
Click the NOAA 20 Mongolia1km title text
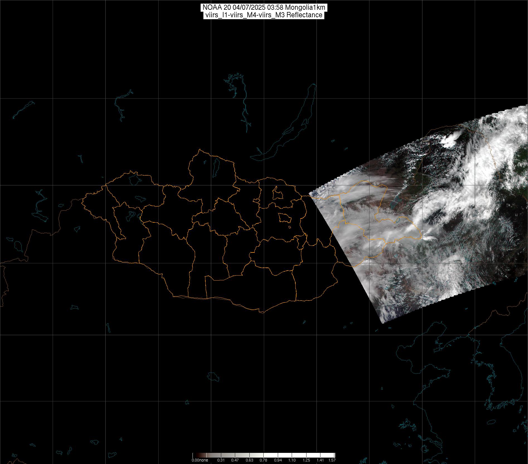[264, 8]
